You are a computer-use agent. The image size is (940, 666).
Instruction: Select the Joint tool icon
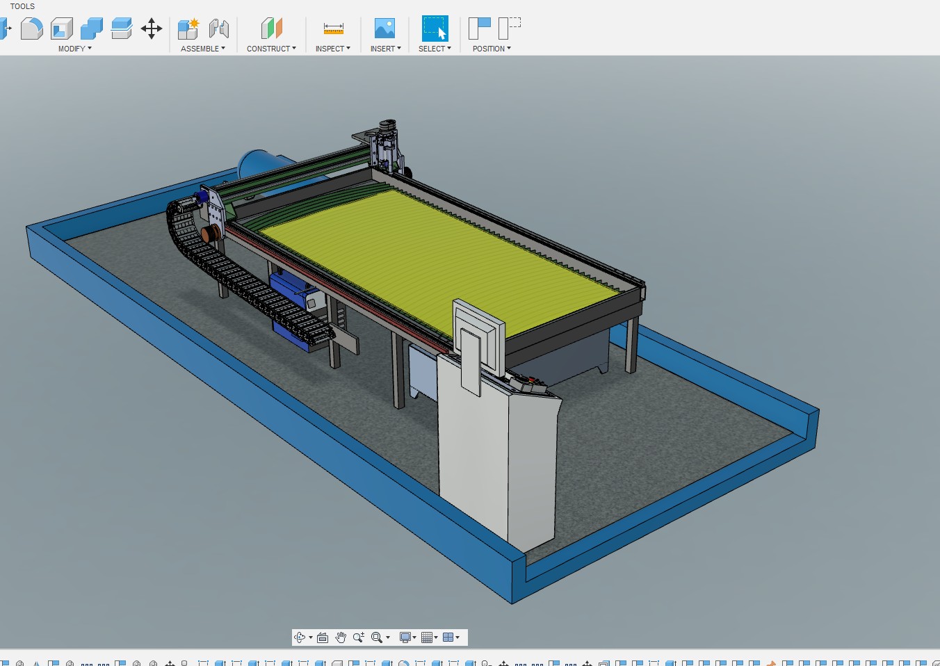(x=218, y=29)
